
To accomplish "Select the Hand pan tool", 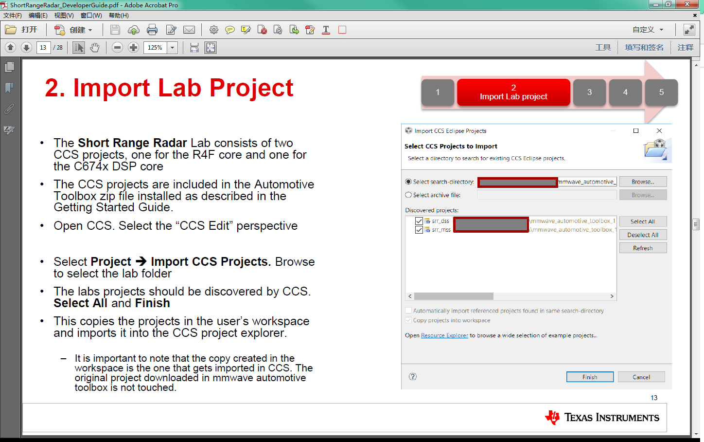I will 94,48.
